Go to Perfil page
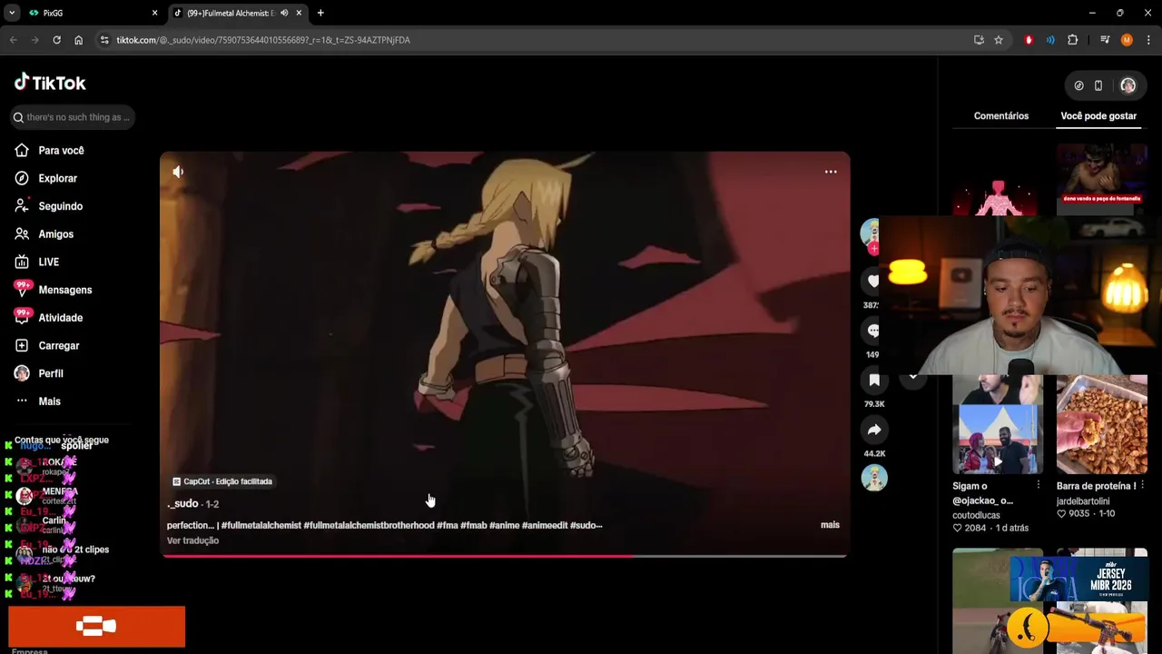Image resolution: width=1162 pixels, height=654 pixels. click(x=50, y=373)
